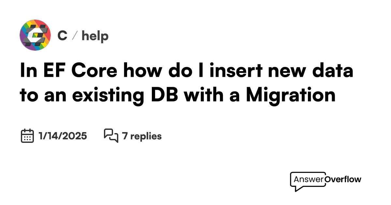Click the chat bubbles replies icon

111,136
